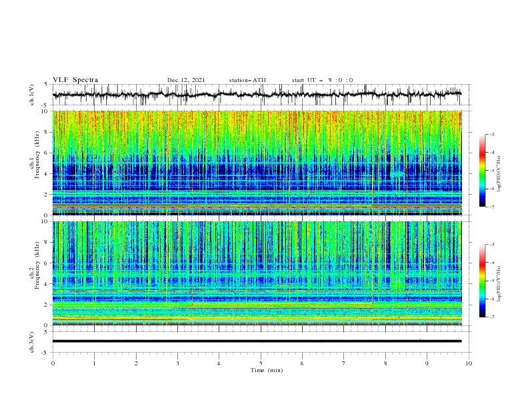Click the ch.1(V) axis '5' tick label
Image resolution: width=528 pixels, height=408 pixels.
pos(46,85)
